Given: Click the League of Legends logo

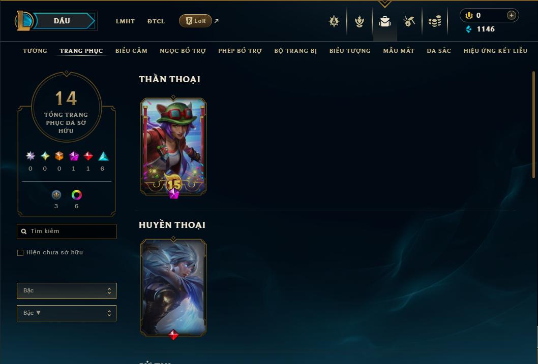Looking at the screenshot, I should (23, 21).
